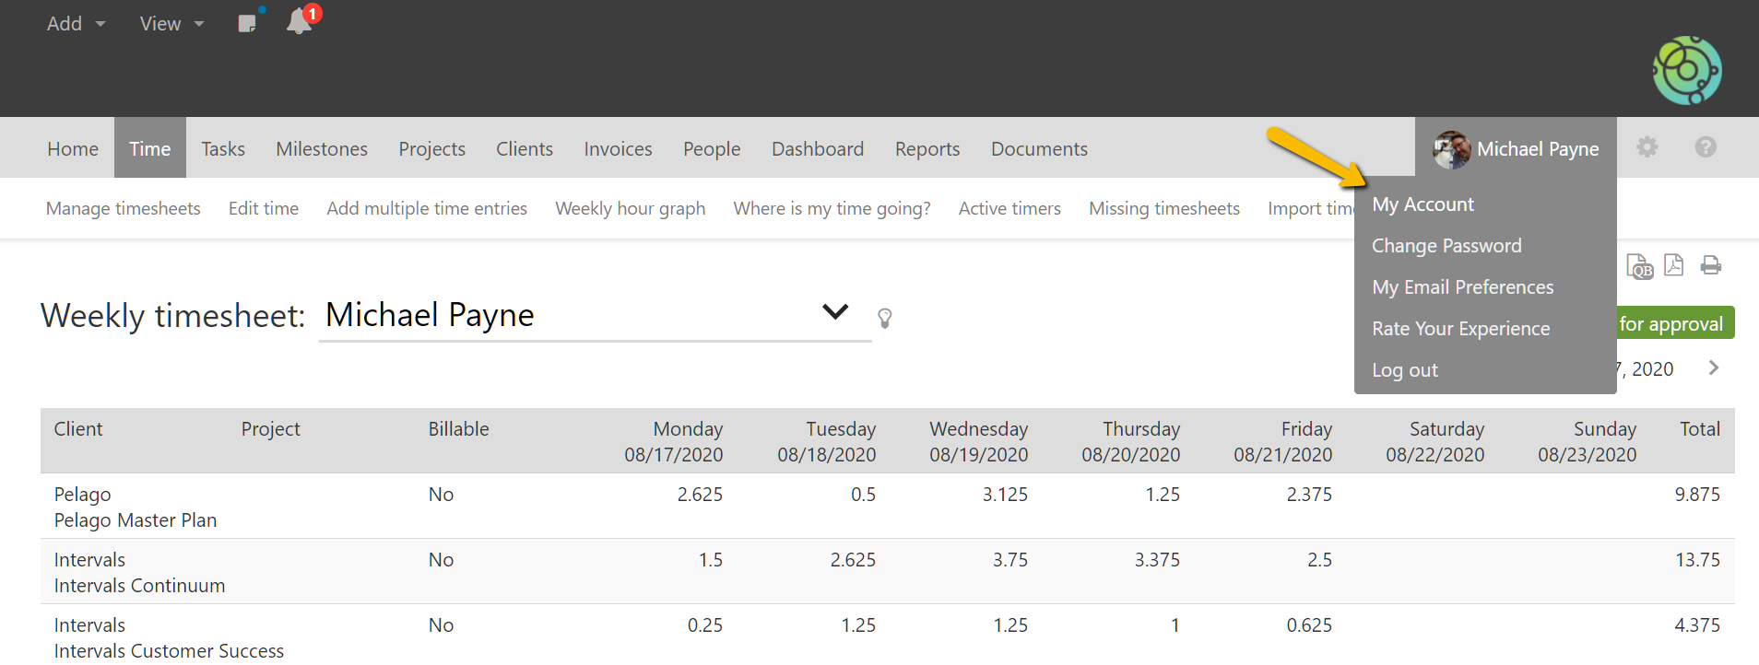Expand the Add dropdown menu
Image resolution: width=1759 pixels, height=665 pixels.
click(x=76, y=24)
